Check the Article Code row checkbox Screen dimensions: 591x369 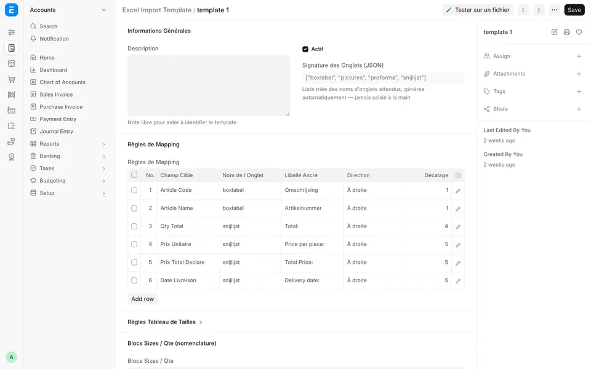pos(134,190)
